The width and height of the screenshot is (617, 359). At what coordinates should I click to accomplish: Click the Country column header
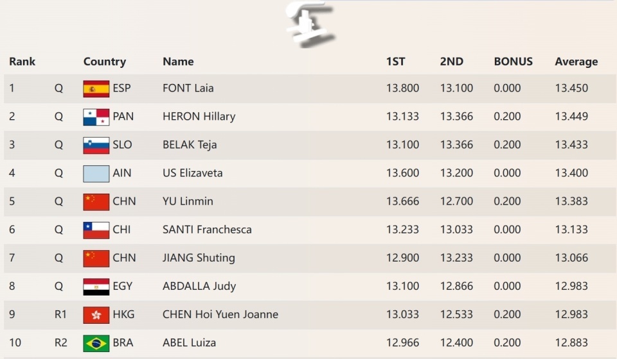(x=104, y=62)
